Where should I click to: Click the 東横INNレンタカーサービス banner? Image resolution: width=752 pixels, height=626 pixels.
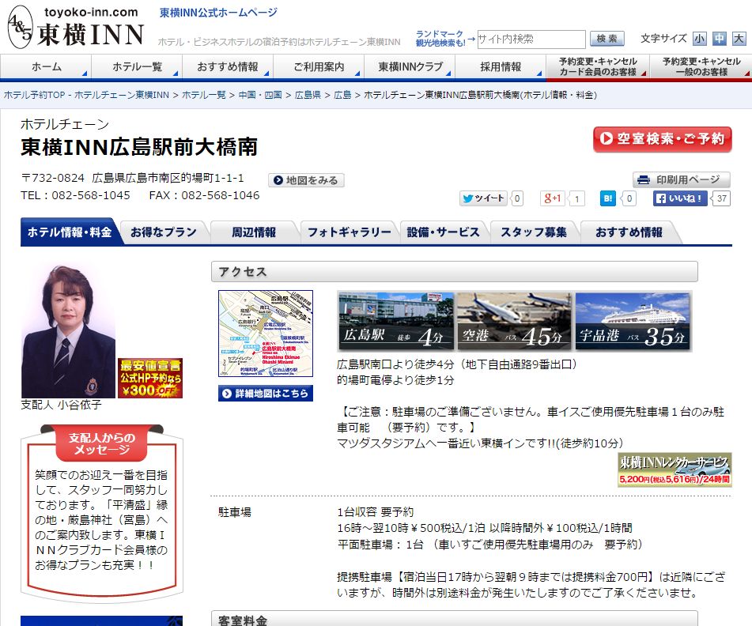pyautogui.click(x=675, y=469)
